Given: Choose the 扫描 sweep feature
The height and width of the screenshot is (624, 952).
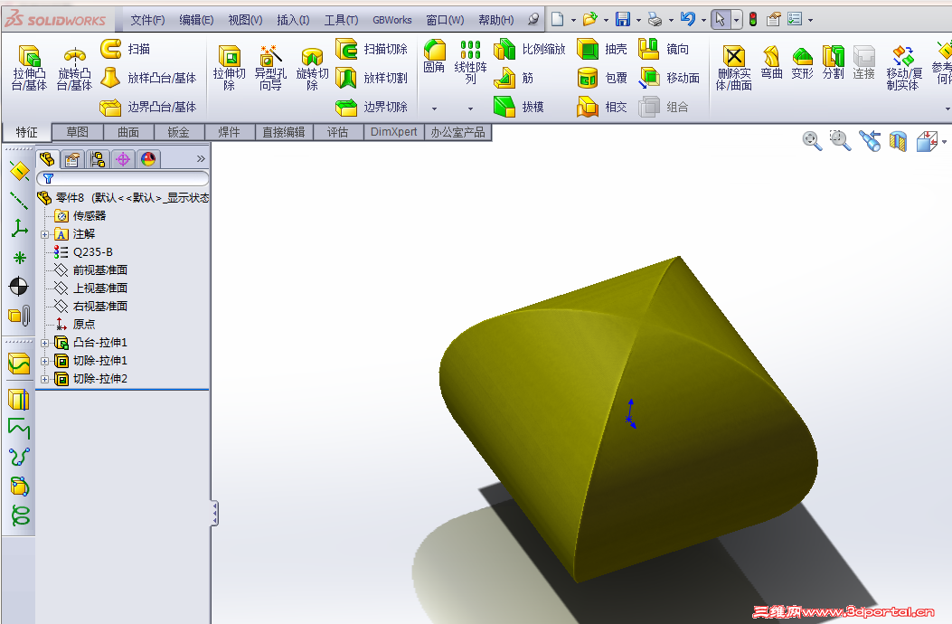Looking at the screenshot, I should point(125,49).
